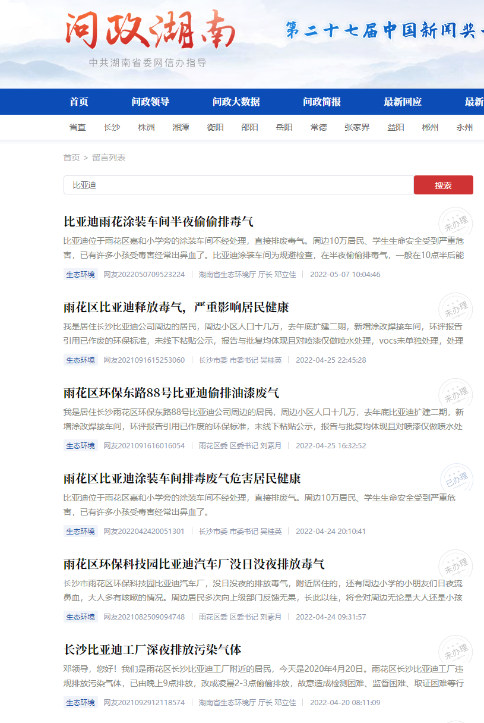Image resolution: width=484 pixels, height=723 pixels.
Task: Filter by 湘潭 city
Action: click(x=181, y=127)
